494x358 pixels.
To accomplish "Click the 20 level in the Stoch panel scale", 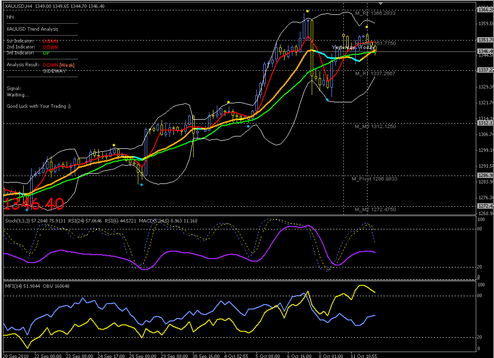I will pos(480,267).
